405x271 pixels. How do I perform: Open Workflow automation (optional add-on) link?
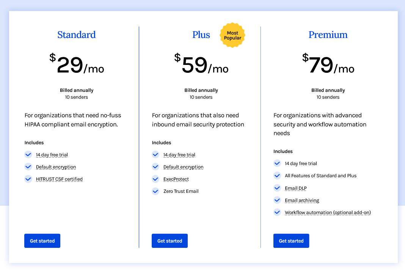coord(328,213)
